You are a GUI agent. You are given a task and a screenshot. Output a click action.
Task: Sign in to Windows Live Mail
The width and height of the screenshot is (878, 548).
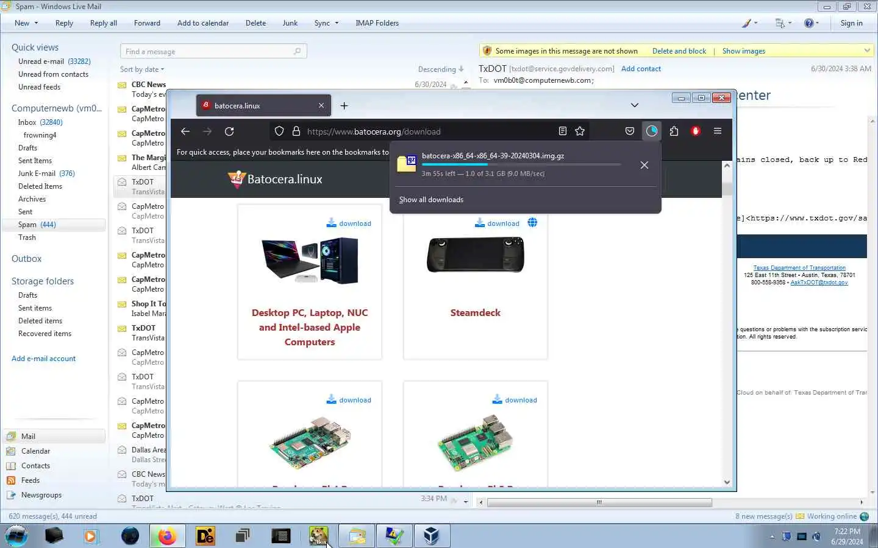point(851,23)
